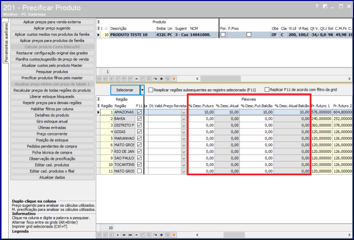This screenshot has height=240, width=354.
Task: Toggle the For. checkbox for PRODUTO TESTE 10
Action: click(223, 35)
